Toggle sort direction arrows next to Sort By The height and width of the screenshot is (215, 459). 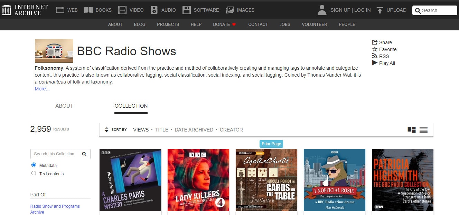click(106, 130)
